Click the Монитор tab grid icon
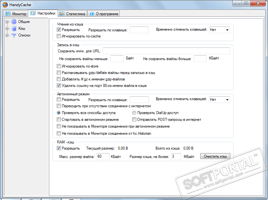 (8, 14)
